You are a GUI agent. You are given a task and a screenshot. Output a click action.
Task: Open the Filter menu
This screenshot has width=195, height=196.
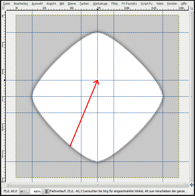pos(114,4)
